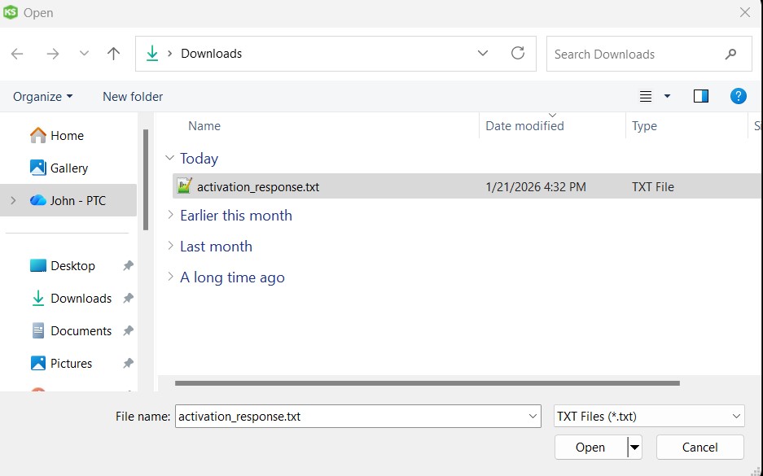The width and height of the screenshot is (763, 476).
Task: Click the Cancel button
Action: (x=699, y=447)
